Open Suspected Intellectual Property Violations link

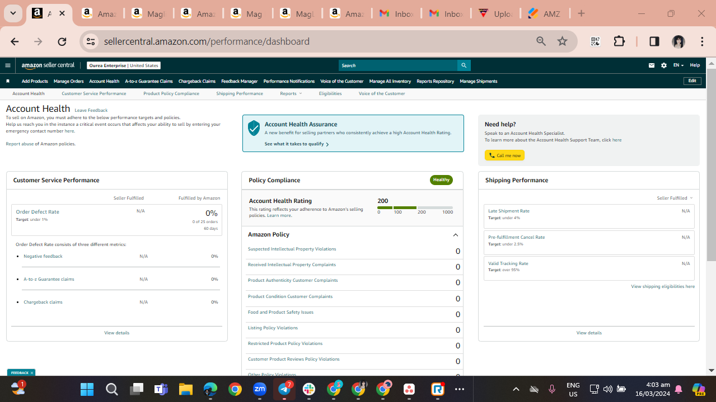(x=292, y=249)
